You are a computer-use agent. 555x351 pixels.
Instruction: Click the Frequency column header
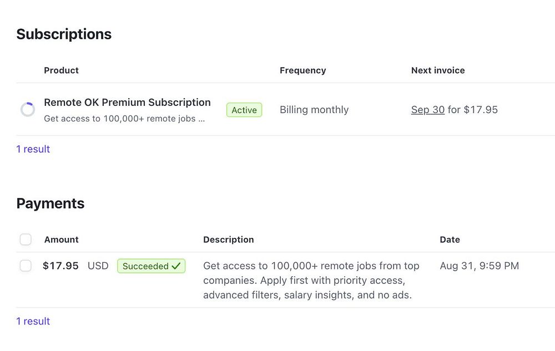click(302, 70)
